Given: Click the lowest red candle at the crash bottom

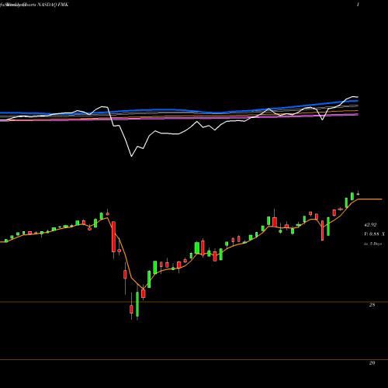Looking at the screenshot, I should (x=131, y=309).
